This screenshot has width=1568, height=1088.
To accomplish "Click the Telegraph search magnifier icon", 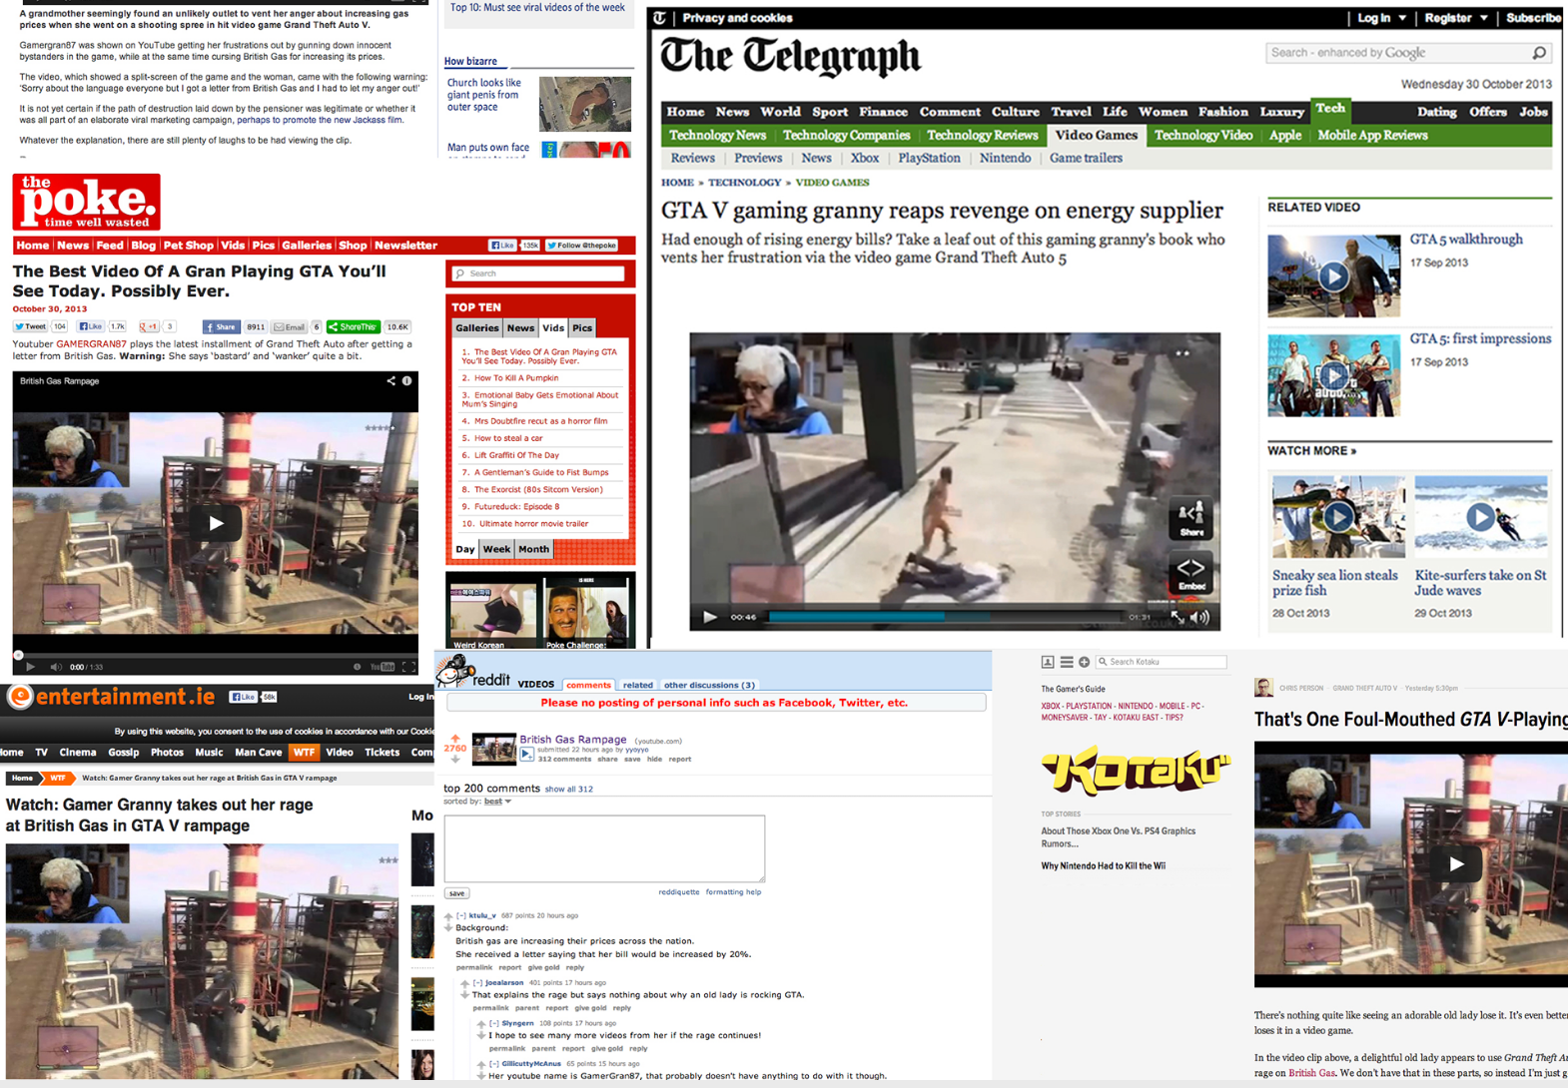I will click(1539, 53).
